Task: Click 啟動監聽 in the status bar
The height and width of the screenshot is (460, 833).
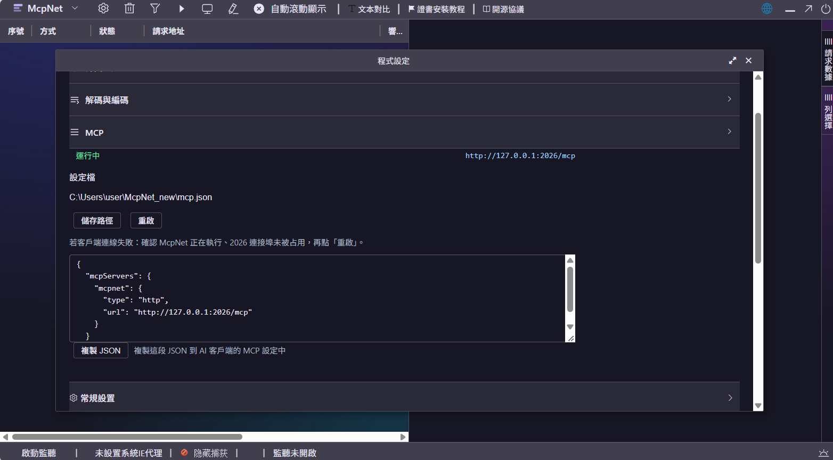Action: click(39, 453)
